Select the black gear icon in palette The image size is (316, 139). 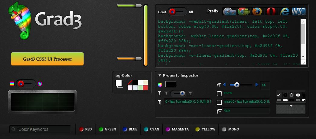pos(285,95)
